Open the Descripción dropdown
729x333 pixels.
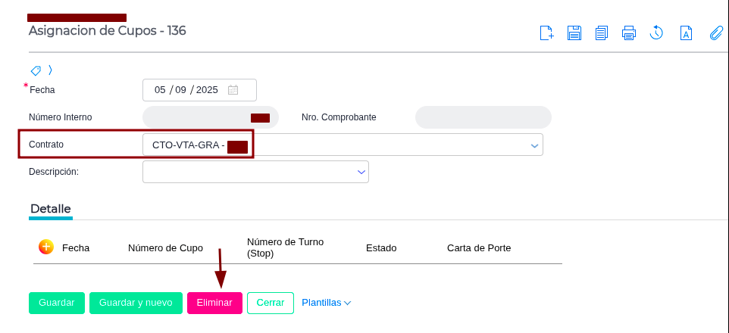(x=361, y=173)
